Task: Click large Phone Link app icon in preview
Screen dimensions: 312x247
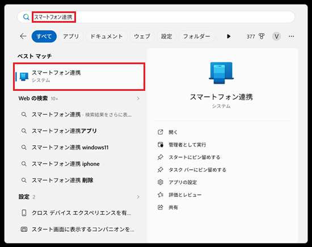Action: 221,73
